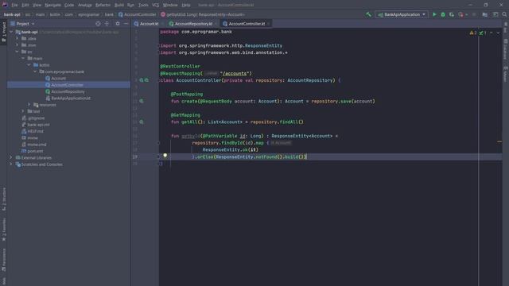This screenshot has height=286, width=509.
Task: Select HELP.md in project tree
Action: [35, 131]
